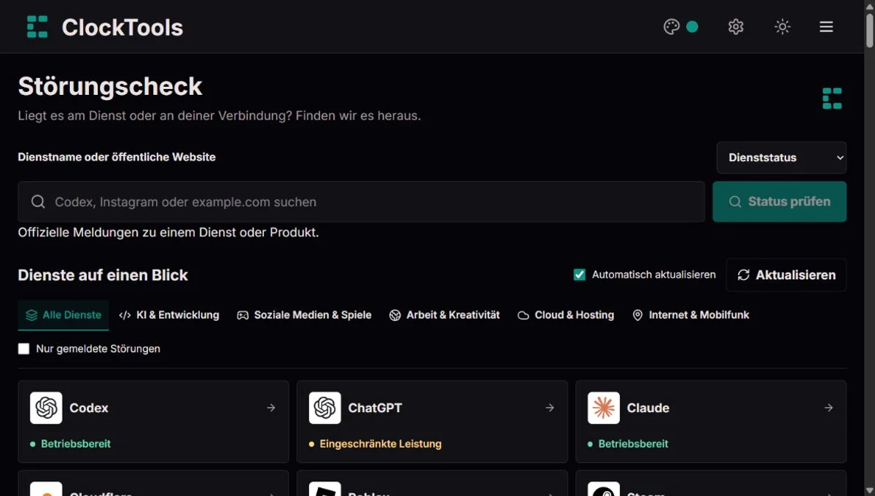Switch to Soziale Medien & Spiele tab
Image resolution: width=875 pixels, height=496 pixels.
(x=304, y=315)
